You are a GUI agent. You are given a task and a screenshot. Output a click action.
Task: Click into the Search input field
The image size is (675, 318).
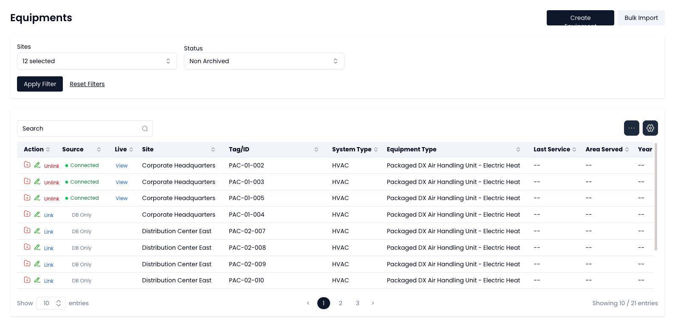pos(85,128)
